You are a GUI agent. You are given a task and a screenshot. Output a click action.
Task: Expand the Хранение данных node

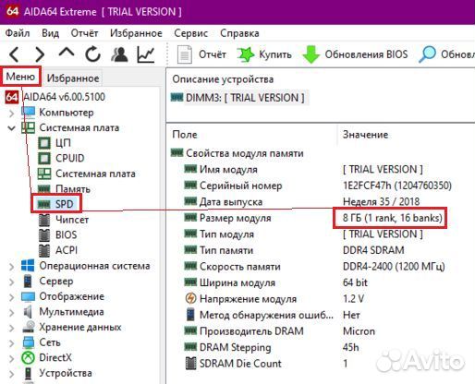[x=12, y=328]
